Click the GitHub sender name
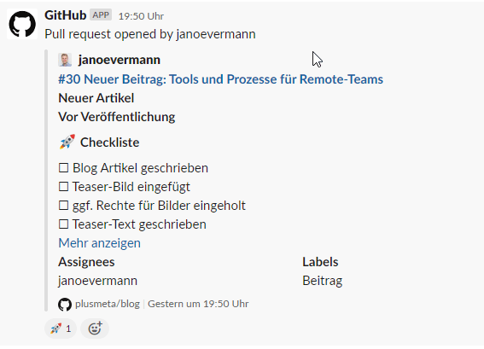 [66, 15]
